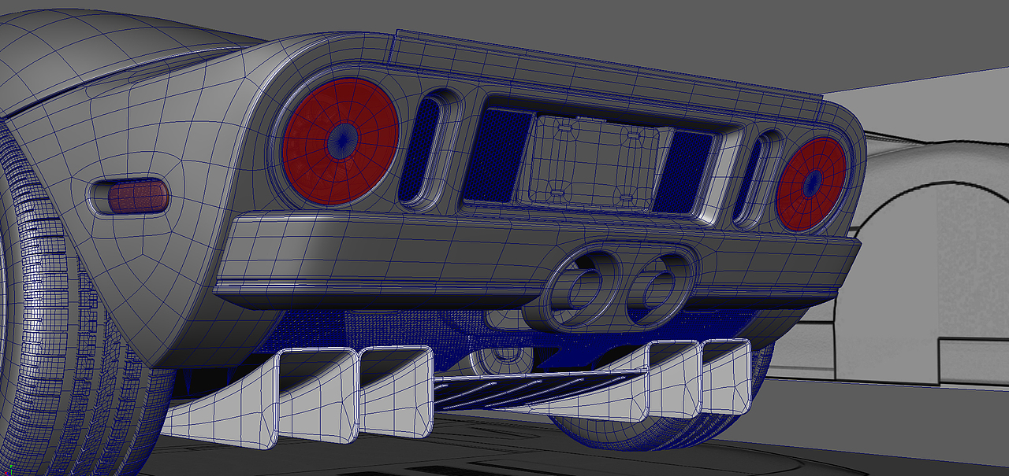This screenshot has width=1009, height=476.
Task: Select the blue grille panel left of license plate
Action: tap(497, 155)
